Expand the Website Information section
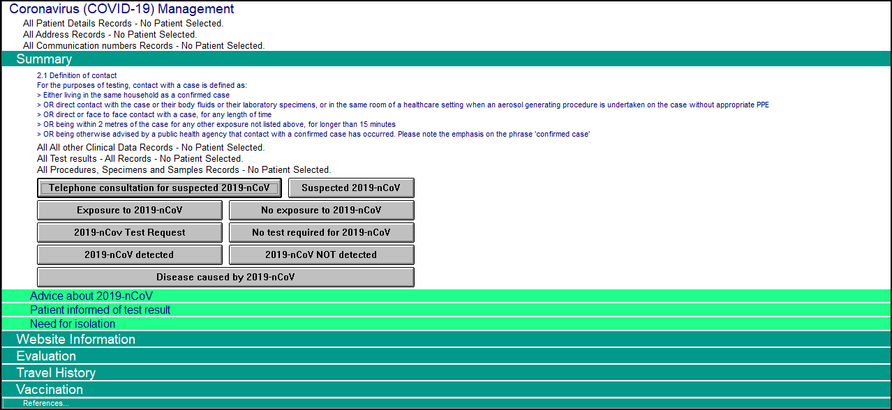This screenshot has width=892, height=410. pyautogui.click(x=75, y=340)
